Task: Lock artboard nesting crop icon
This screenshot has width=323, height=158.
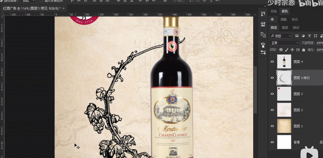Action: (298, 50)
